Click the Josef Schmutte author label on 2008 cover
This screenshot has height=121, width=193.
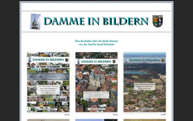tap(144, 109)
